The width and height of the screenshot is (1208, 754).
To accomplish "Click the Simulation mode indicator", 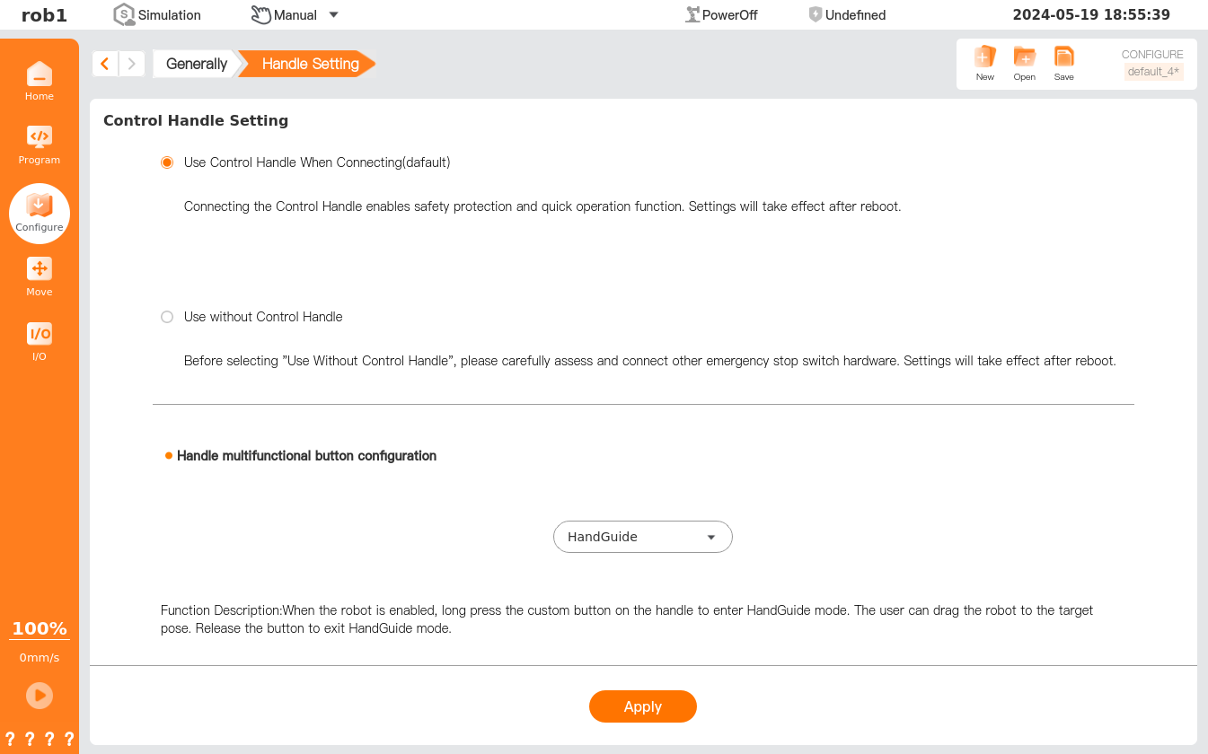I will point(157,14).
